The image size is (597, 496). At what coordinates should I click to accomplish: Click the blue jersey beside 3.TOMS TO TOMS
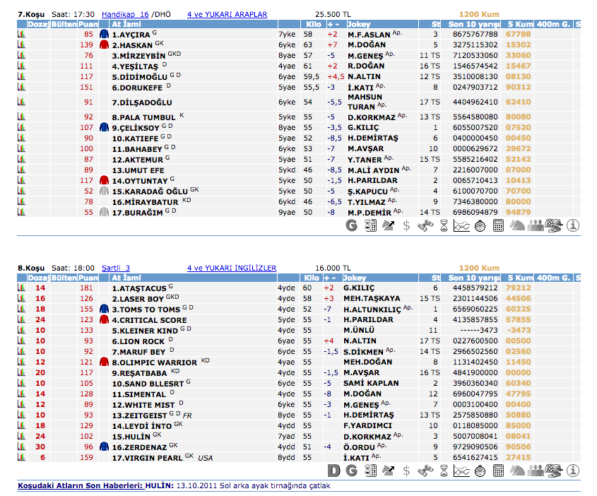coord(104,309)
